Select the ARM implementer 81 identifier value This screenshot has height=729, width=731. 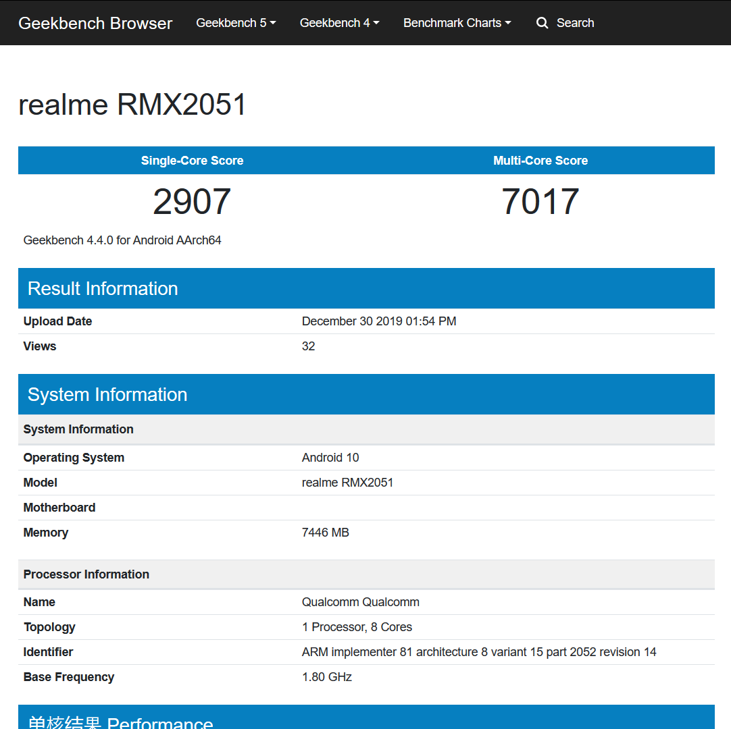[479, 651]
